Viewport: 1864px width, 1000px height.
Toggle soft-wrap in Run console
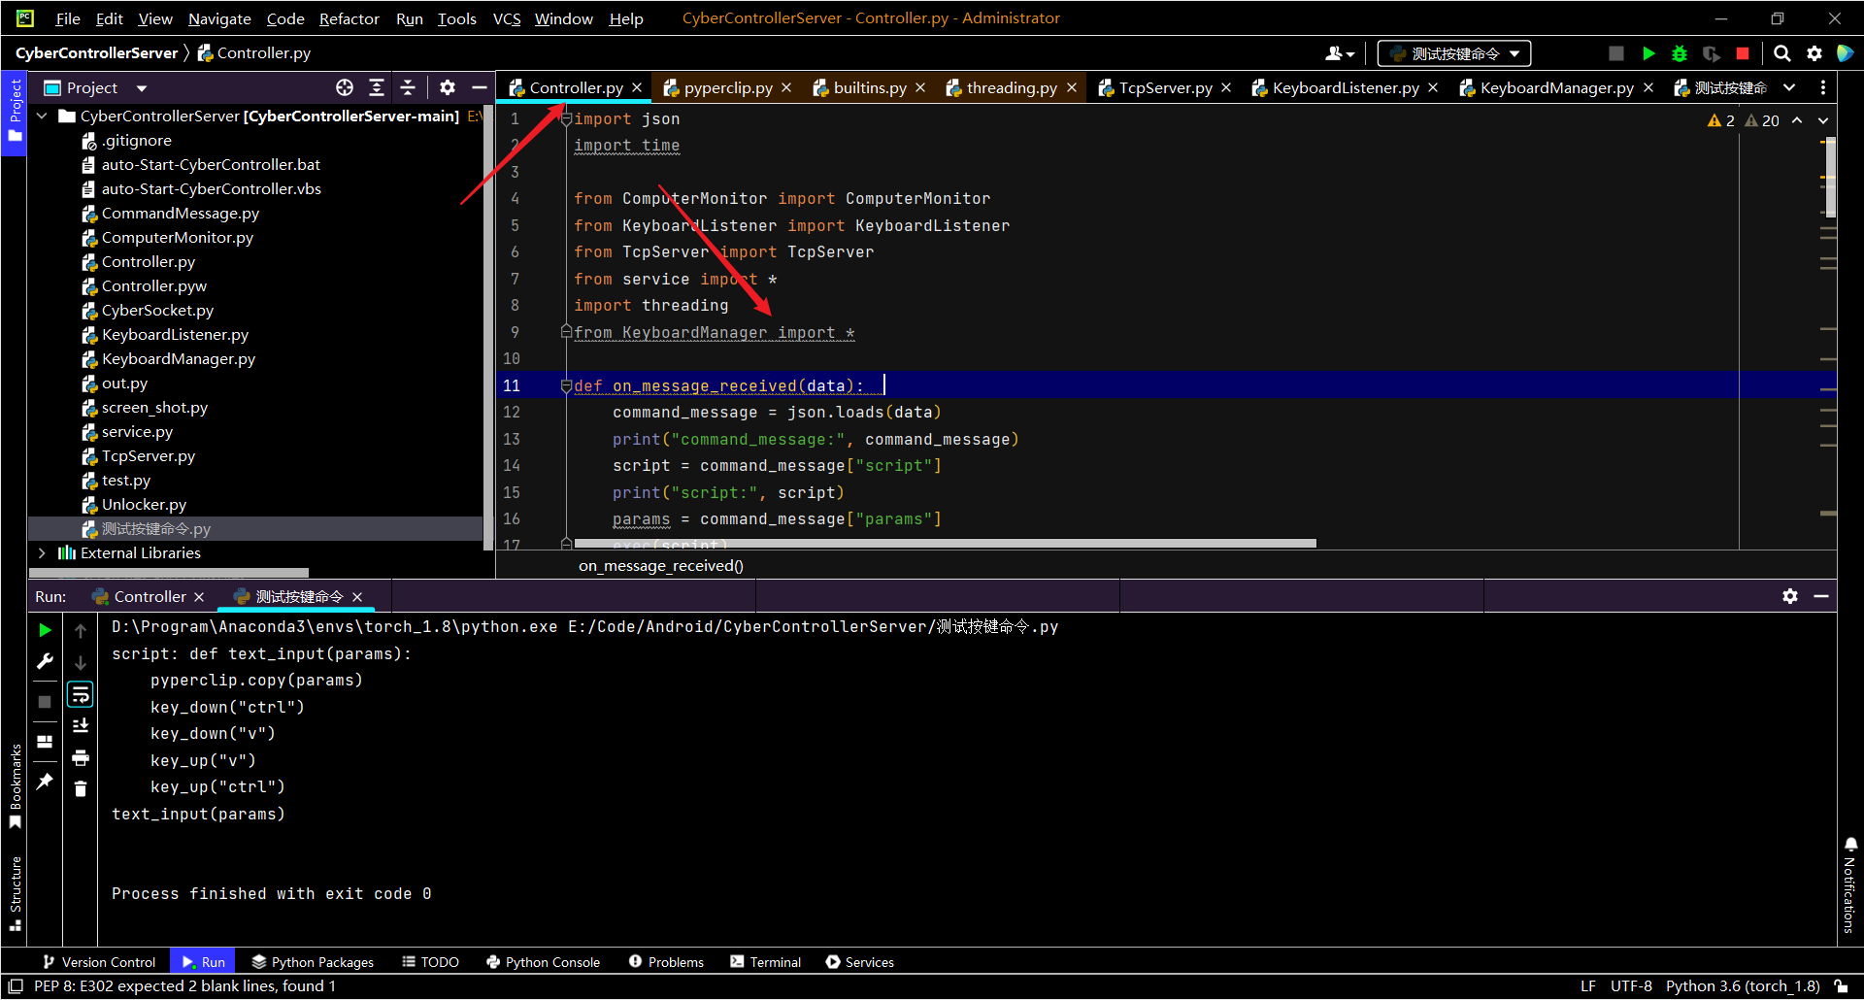81,694
